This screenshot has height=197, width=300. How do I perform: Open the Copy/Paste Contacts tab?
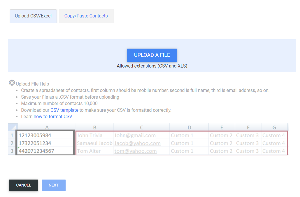(86, 16)
